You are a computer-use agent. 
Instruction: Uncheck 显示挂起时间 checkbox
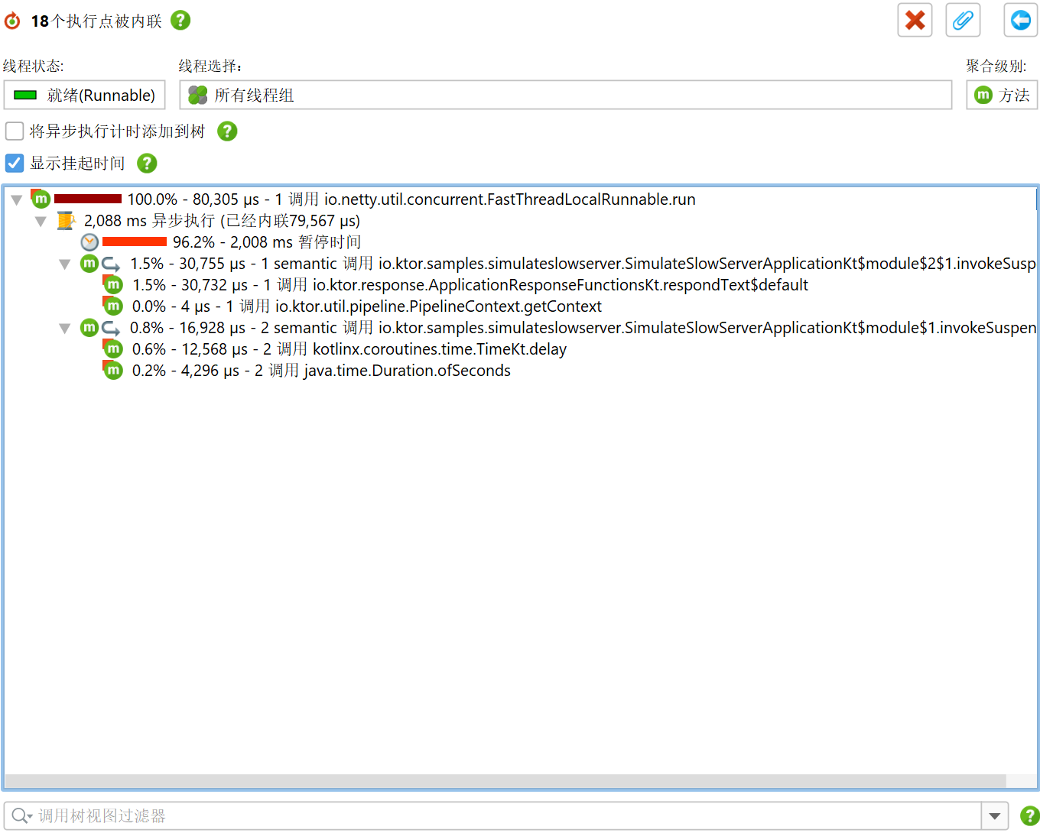(x=15, y=163)
